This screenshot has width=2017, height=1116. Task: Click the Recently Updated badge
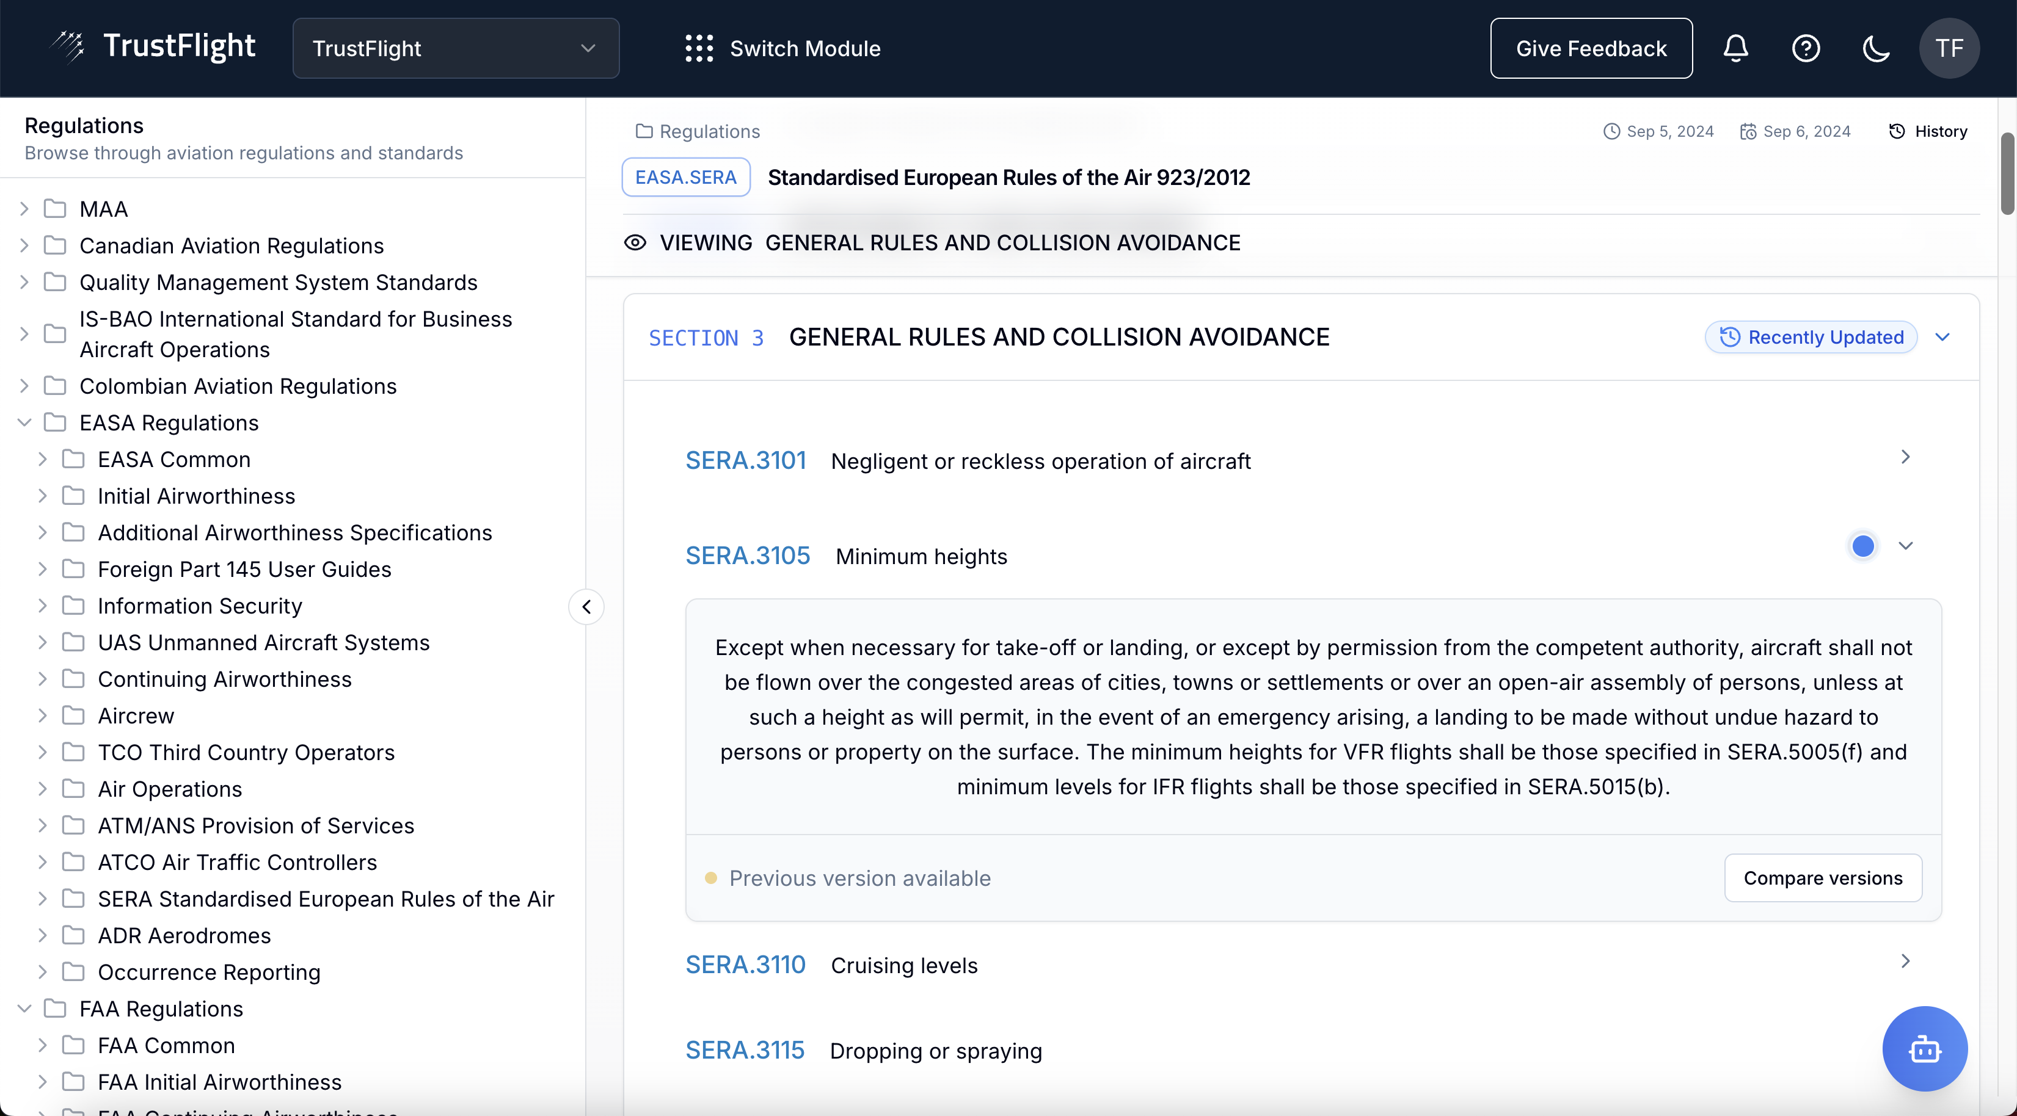[x=1811, y=338]
